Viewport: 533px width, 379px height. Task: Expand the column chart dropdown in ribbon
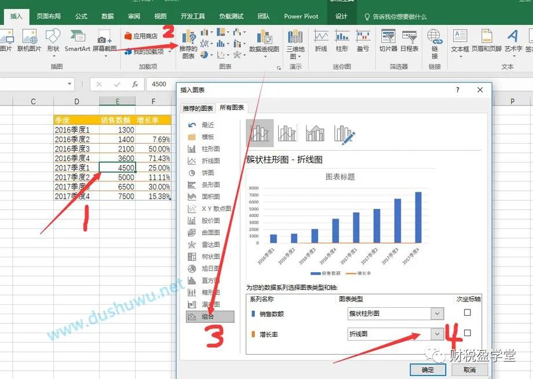tap(212, 32)
